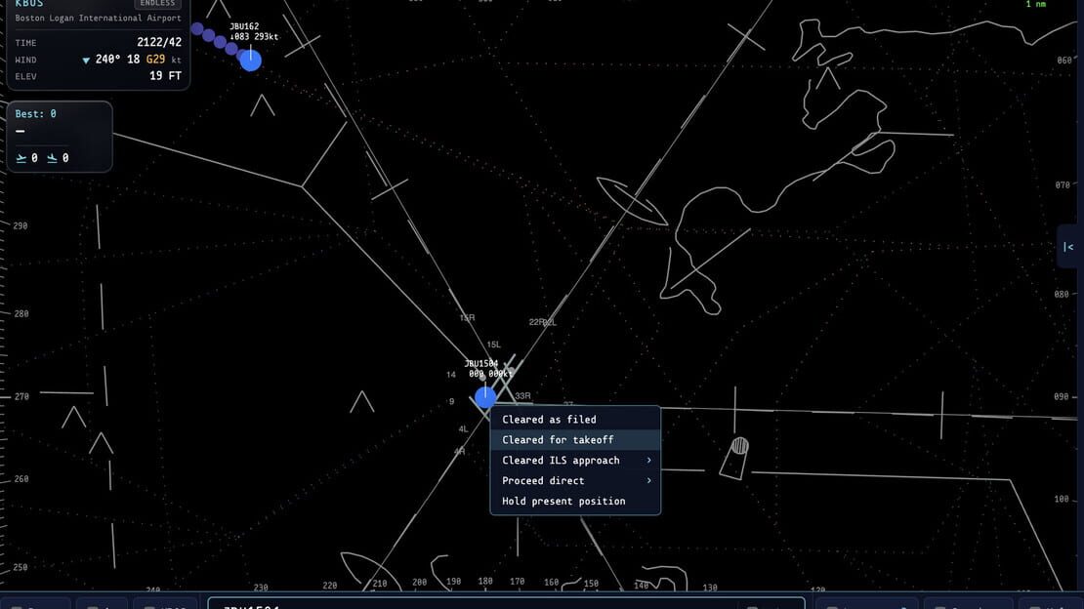Click the '270' compass heading label

(21, 397)
